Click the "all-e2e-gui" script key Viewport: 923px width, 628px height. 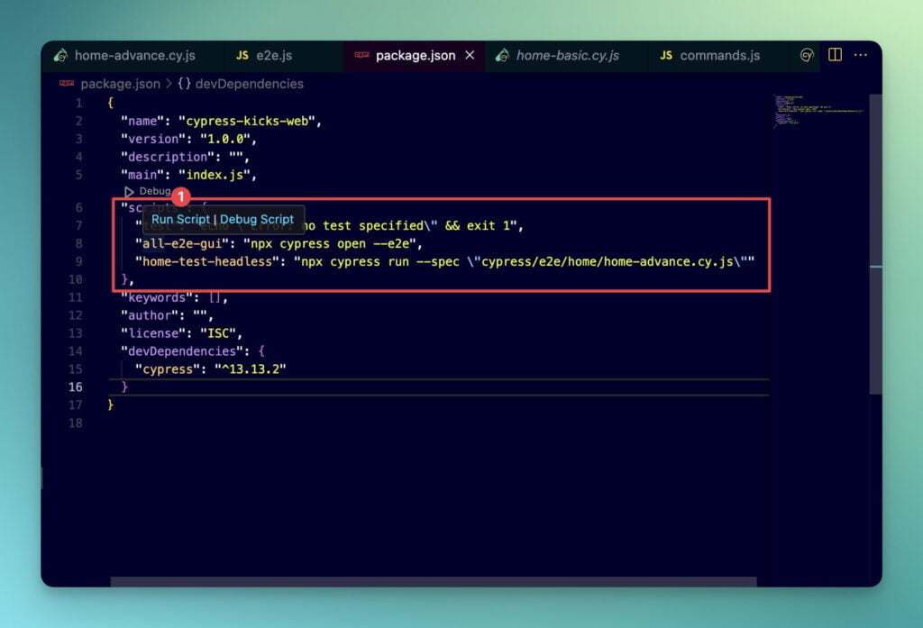(x=182, y=243)
